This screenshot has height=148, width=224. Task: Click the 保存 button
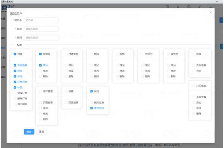coord(29,132)
